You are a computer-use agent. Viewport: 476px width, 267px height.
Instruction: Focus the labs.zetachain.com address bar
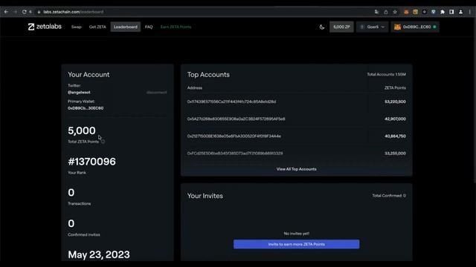click(73, 12)
